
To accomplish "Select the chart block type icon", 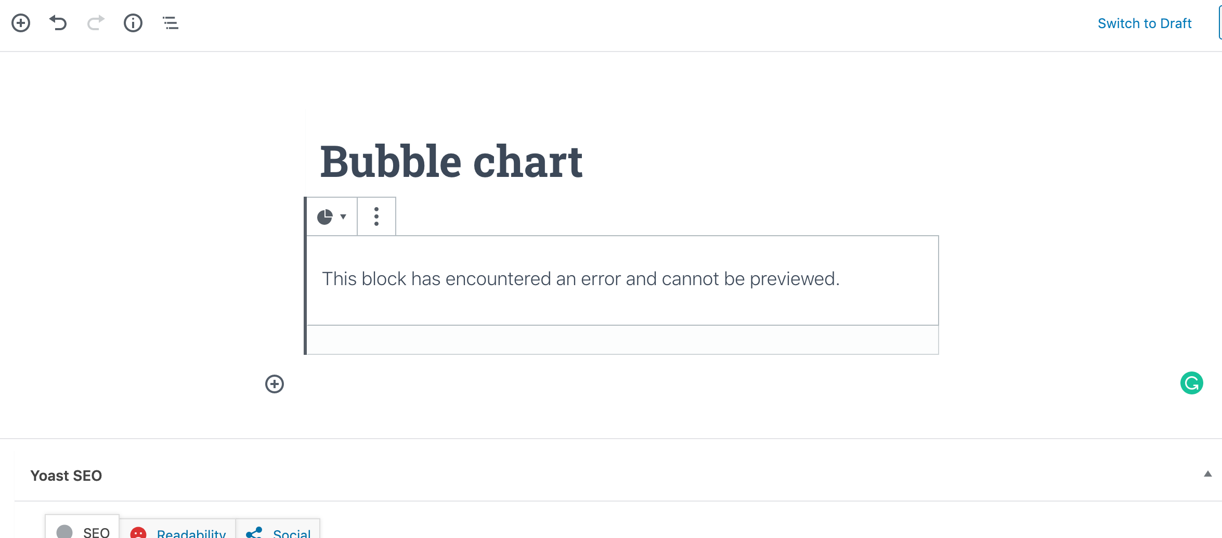I will (326, 216).
